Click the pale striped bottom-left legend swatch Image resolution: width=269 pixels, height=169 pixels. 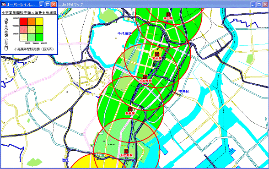(23, 37)
